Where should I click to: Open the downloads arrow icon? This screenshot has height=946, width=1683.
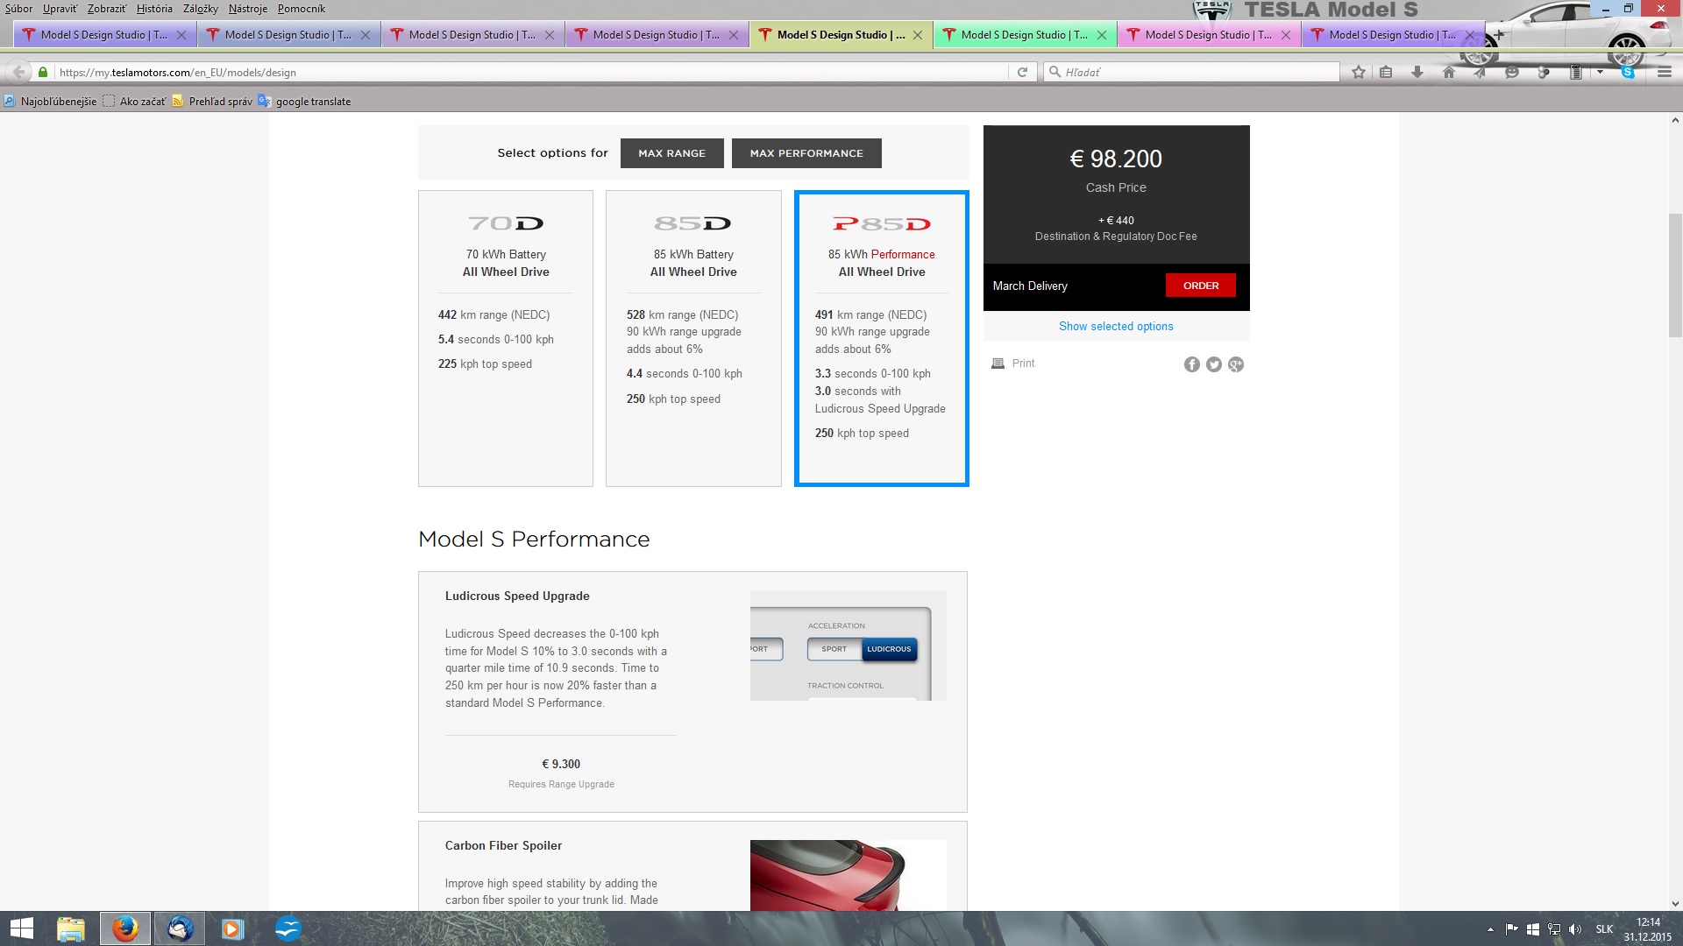pyautogui.click(x=1417, y=72)
